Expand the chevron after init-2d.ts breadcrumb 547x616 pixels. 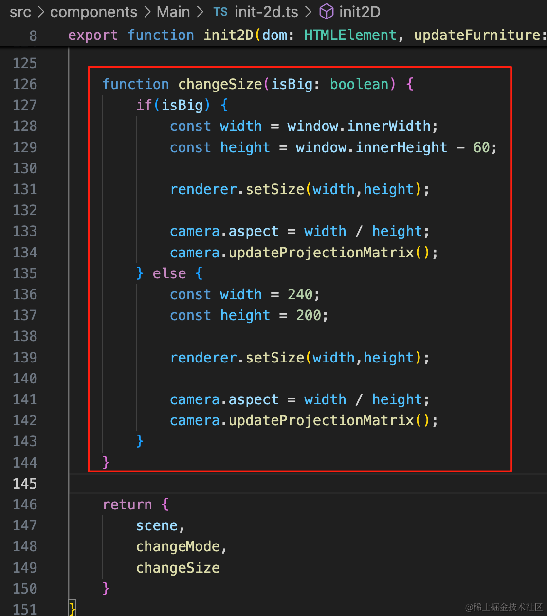tap(308, 12)
